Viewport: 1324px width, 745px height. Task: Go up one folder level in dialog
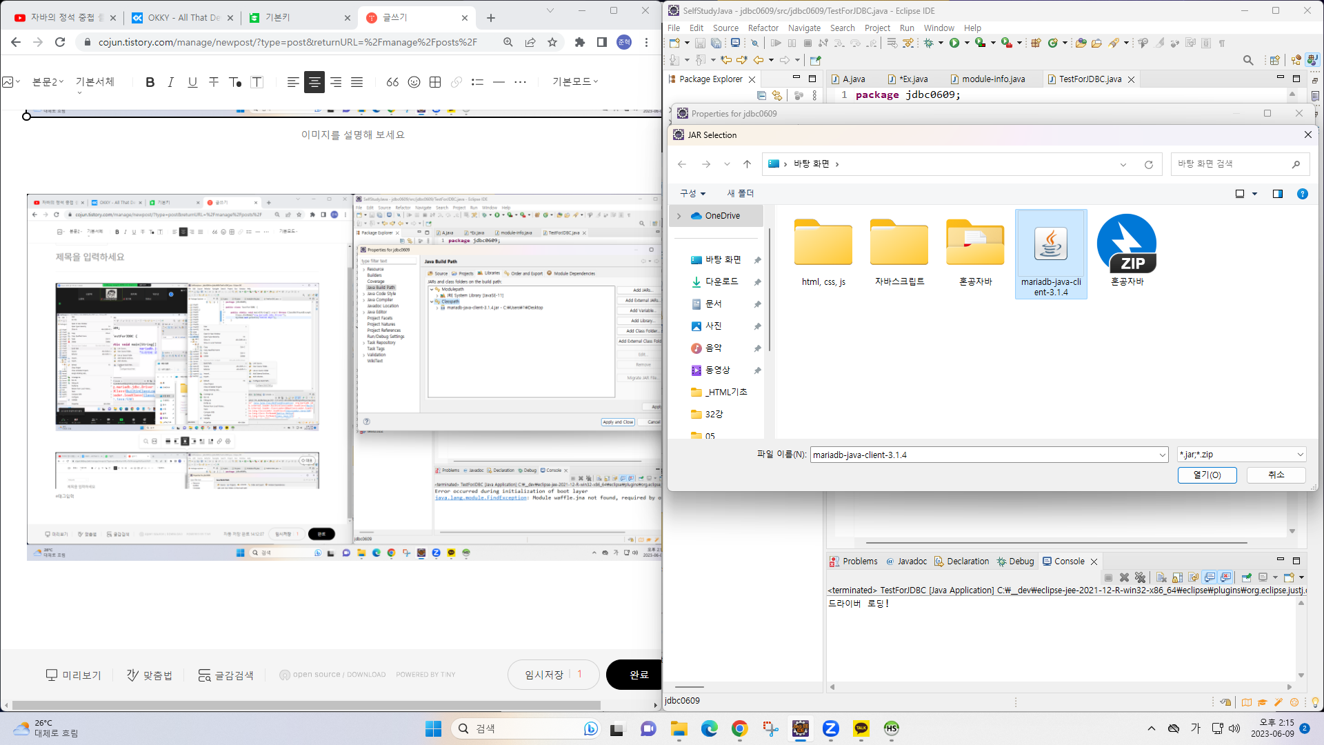pos(747,164)
